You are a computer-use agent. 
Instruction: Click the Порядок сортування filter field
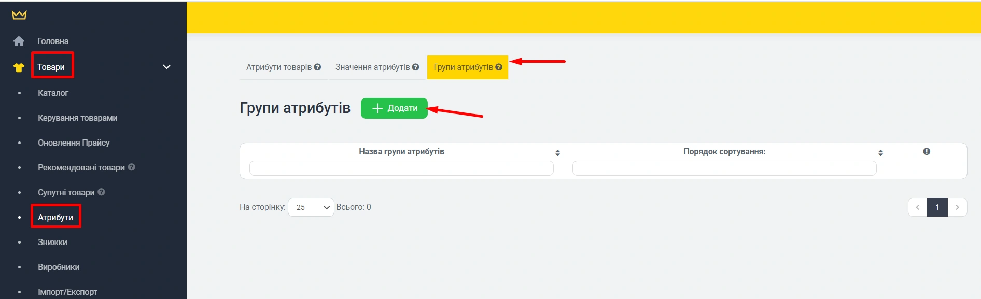[x=724, y=168]
